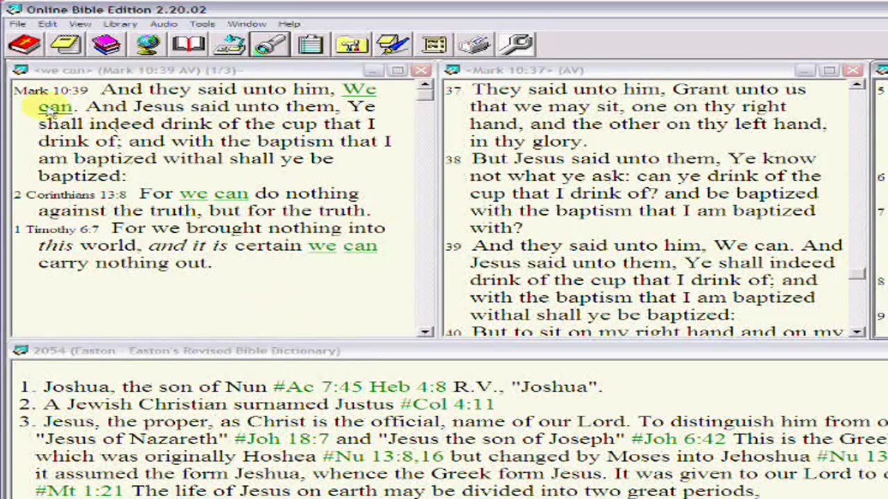The height and width of the screenshot is (499, 888).
Task: Open the #Joh 6:42 verse reference
Action: click(679, 439)
